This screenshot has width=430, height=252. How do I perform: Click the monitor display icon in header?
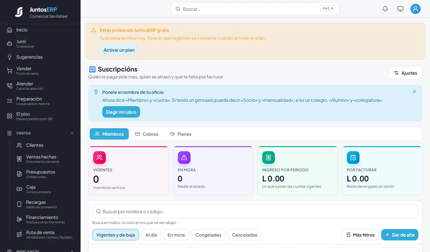pyautogui.click(x=400, y=9)
